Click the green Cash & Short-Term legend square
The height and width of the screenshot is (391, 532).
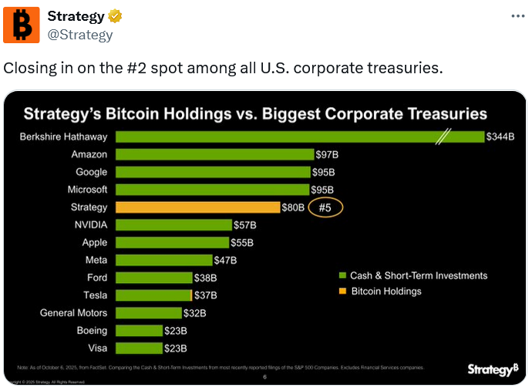point(342,276)
